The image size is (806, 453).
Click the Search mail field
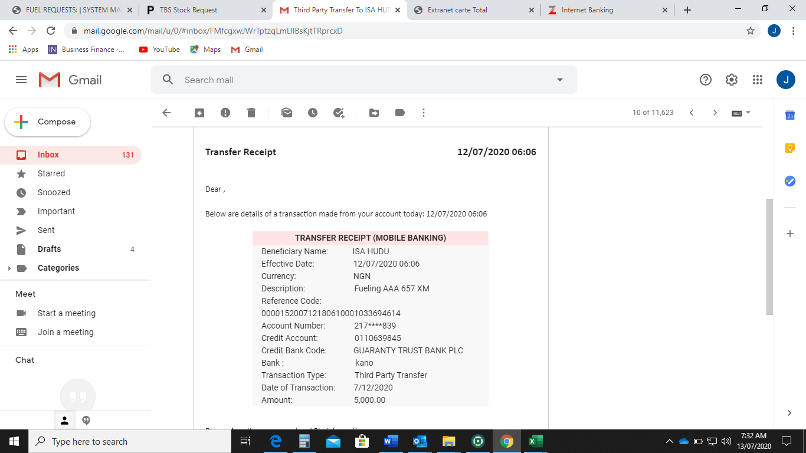(363, 80)
